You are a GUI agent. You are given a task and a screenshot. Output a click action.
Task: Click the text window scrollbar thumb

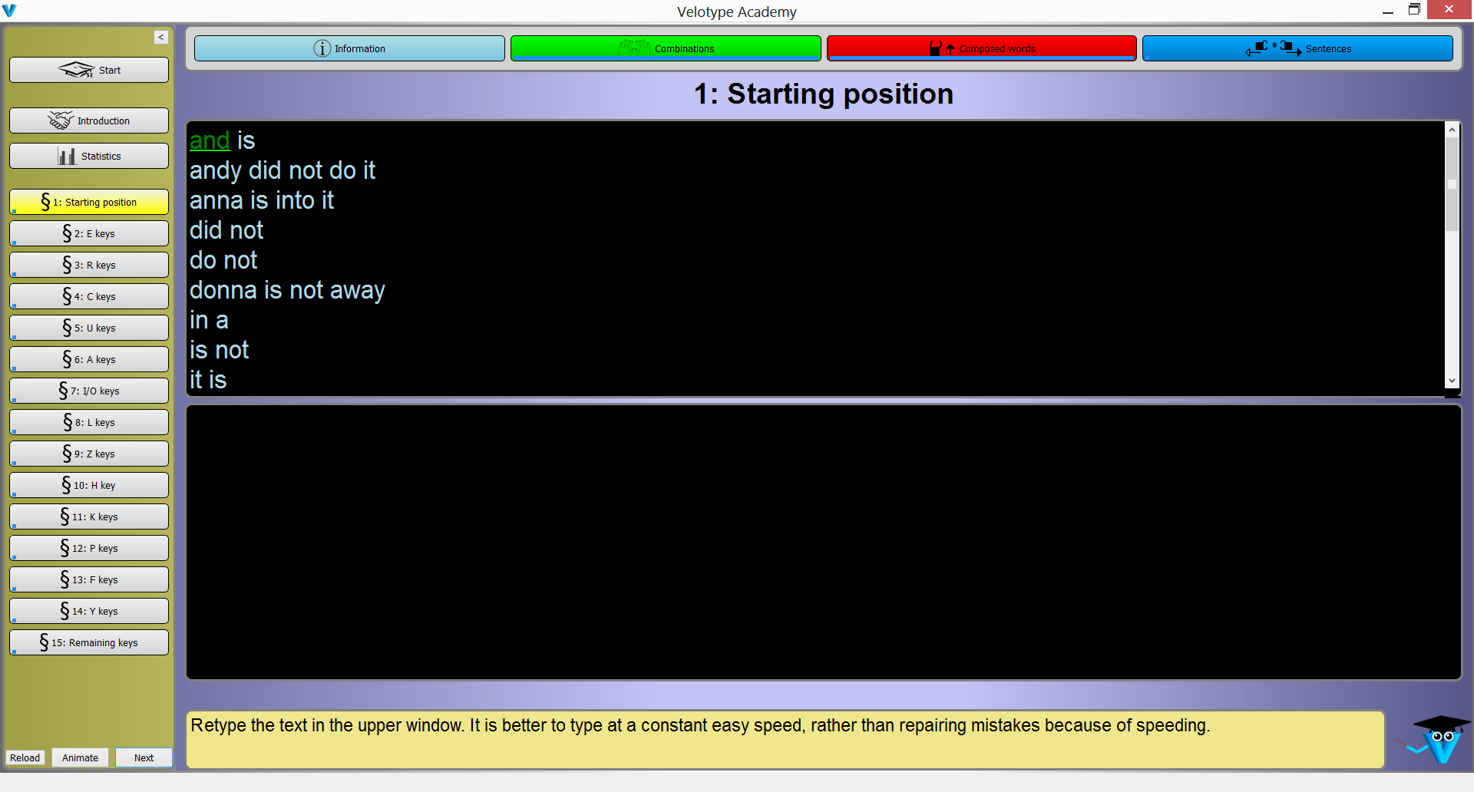click(1452, 184)
